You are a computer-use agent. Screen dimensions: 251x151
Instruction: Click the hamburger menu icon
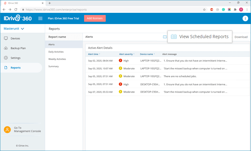pos(40,18)
